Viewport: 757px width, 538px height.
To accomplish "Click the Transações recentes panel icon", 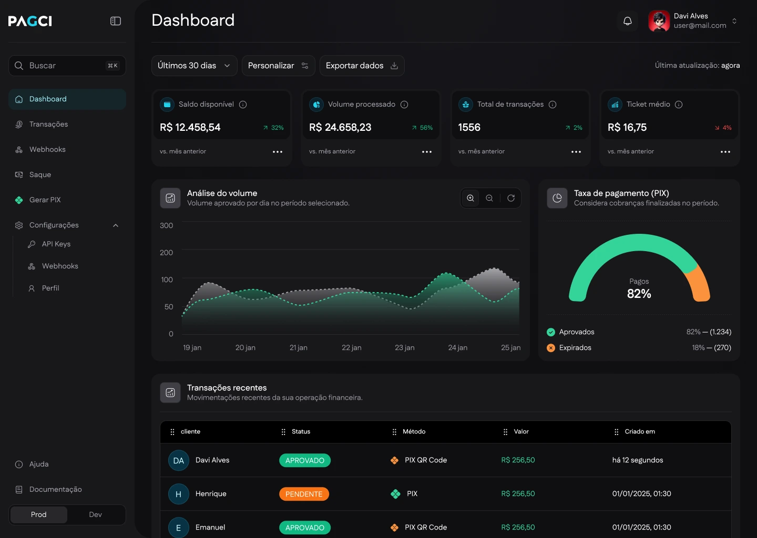I will pyautogui.click(x=170, y=392).
